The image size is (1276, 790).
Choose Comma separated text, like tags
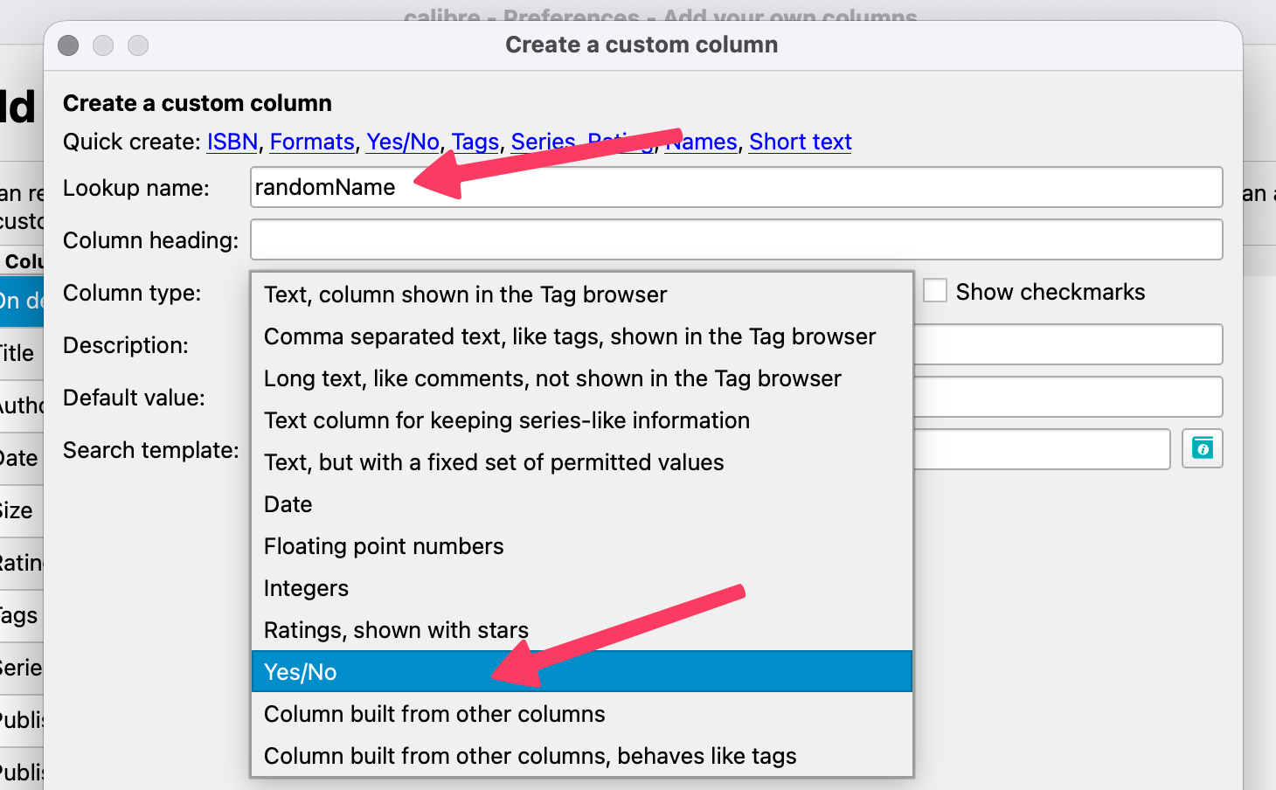(580, 336)
